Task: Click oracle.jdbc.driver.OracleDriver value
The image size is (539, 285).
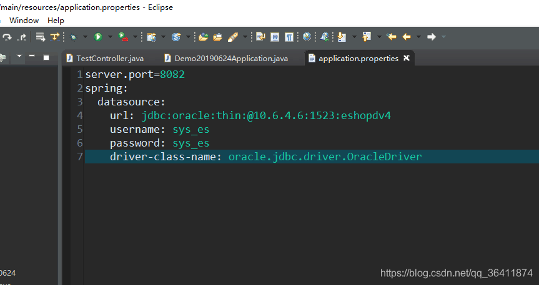Action: 325,157
